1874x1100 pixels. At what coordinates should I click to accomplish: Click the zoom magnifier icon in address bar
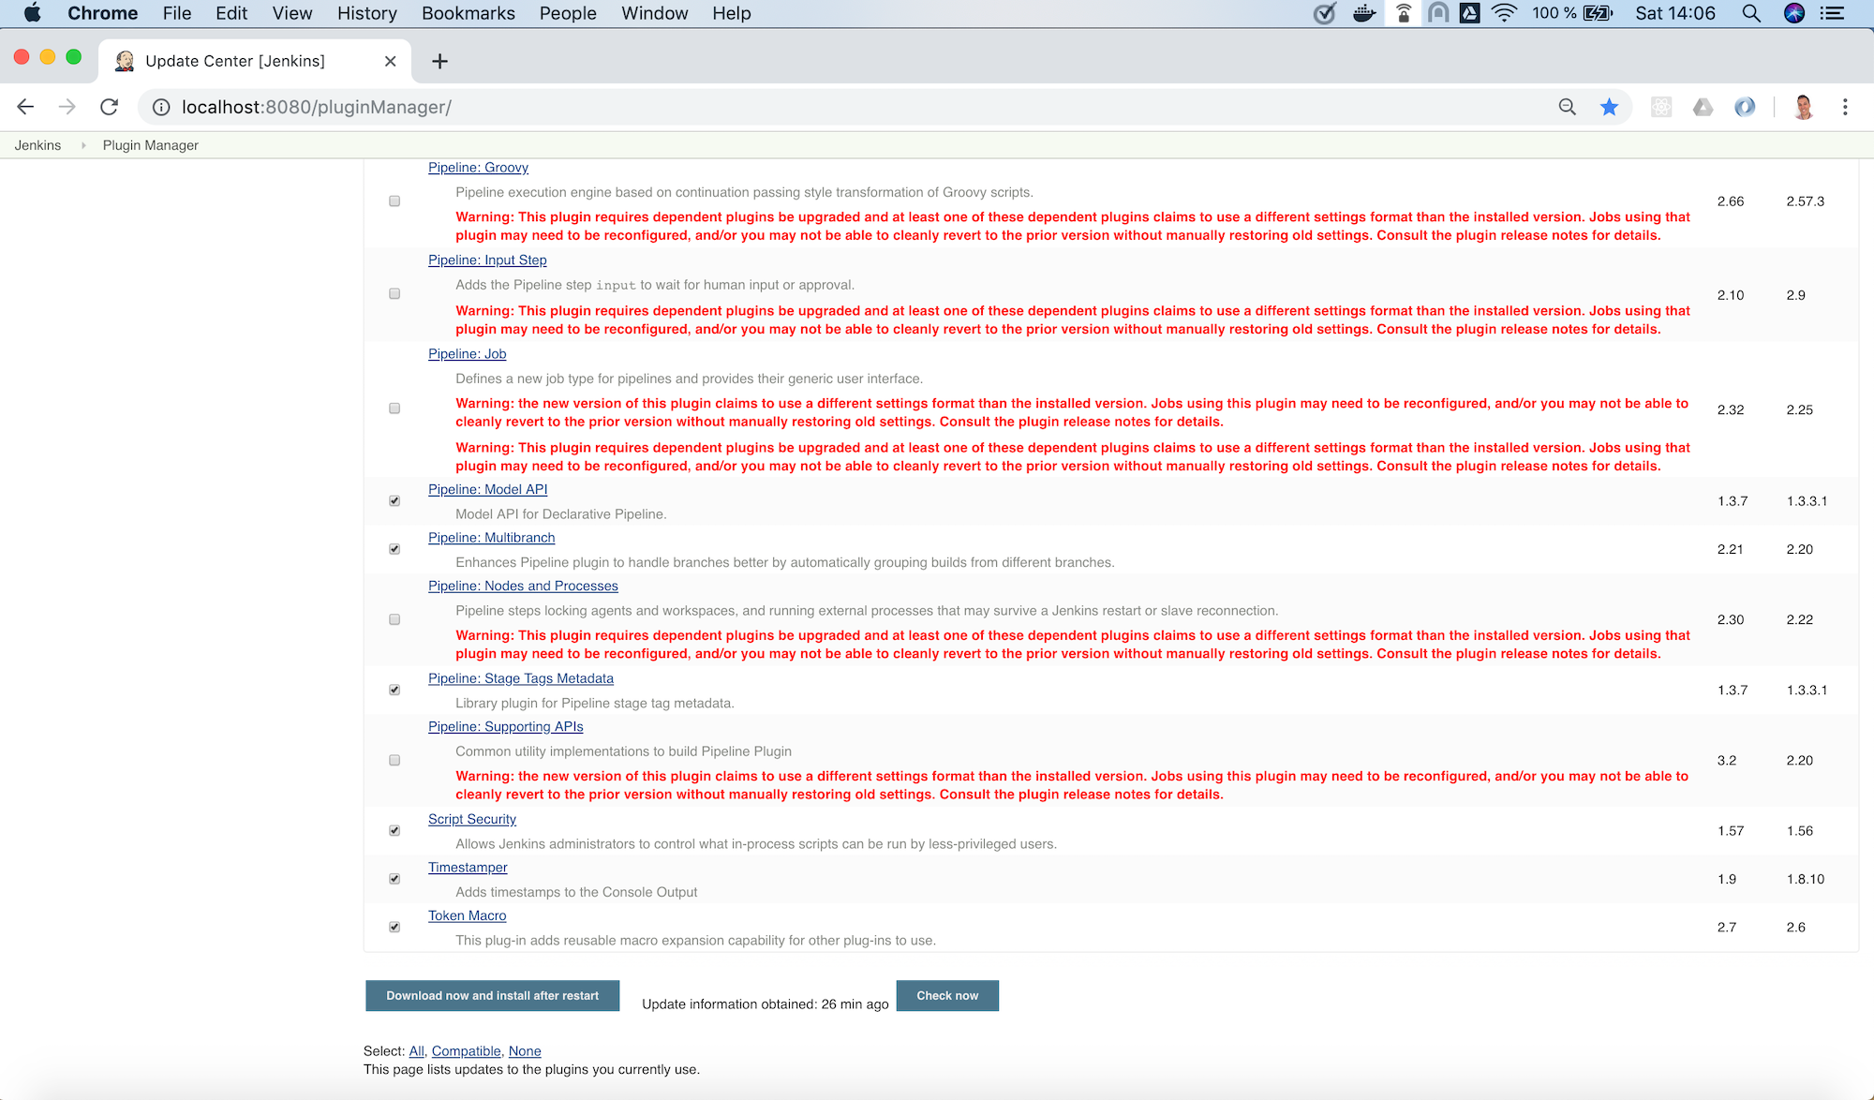pos(1567,107)
